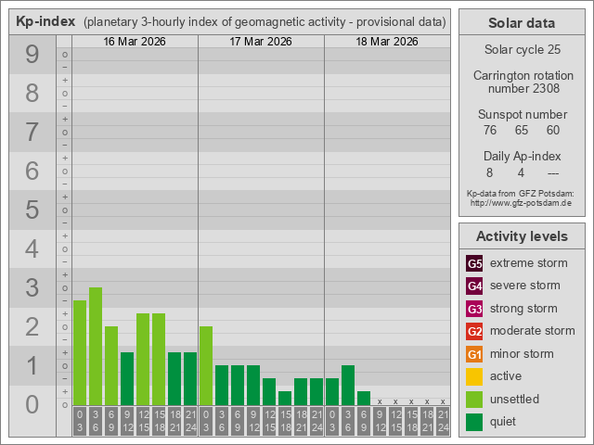Click the Kp-index chart title
594x445 pixels.
click(45, 21)
